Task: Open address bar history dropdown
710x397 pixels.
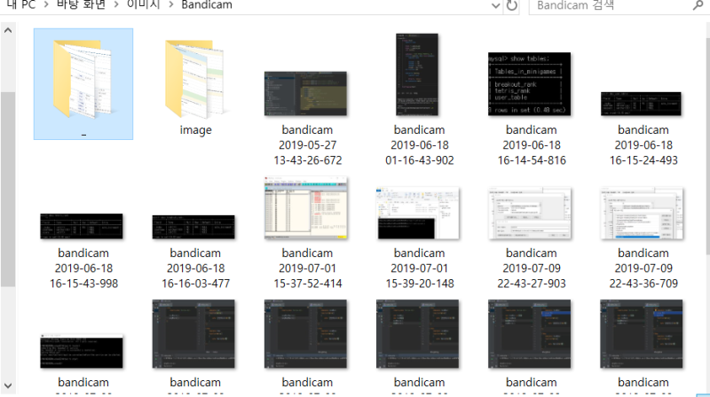Action: [x=496, y=6]
